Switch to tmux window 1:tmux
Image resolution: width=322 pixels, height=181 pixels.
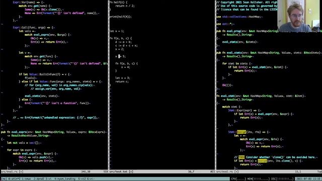pyautogui.click(x=26, y=179)
